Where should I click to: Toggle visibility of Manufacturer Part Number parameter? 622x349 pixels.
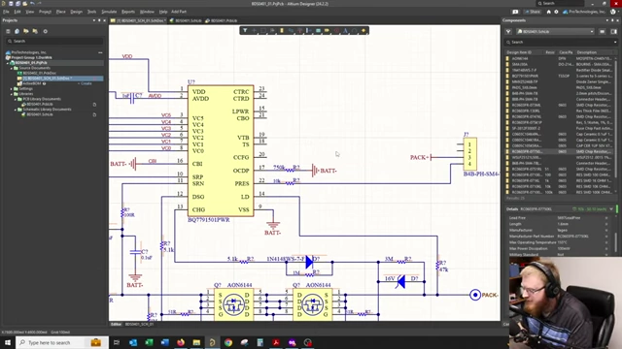pyautogui.click(x=606, y=237)
